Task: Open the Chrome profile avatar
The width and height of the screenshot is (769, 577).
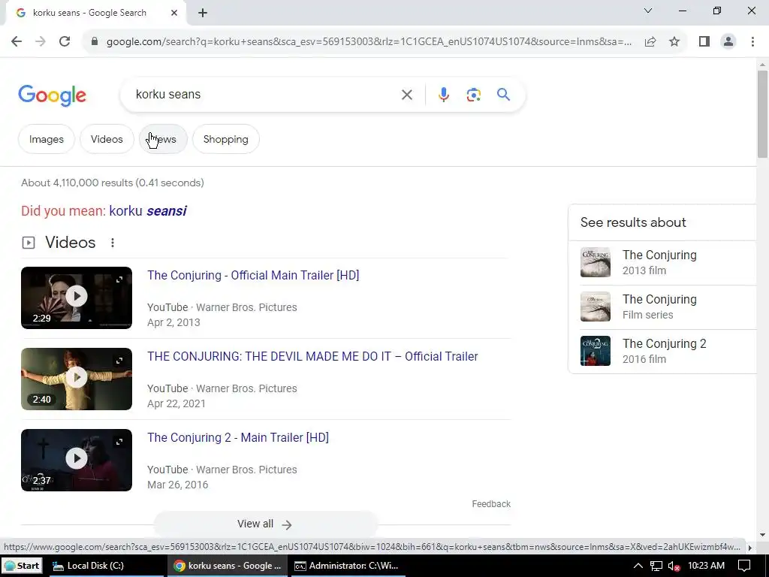Action: (x=728, y=41)
